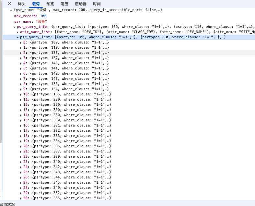Expand item 30 with psrtype 355
This screenshot has width=255, height=206.
21,199
